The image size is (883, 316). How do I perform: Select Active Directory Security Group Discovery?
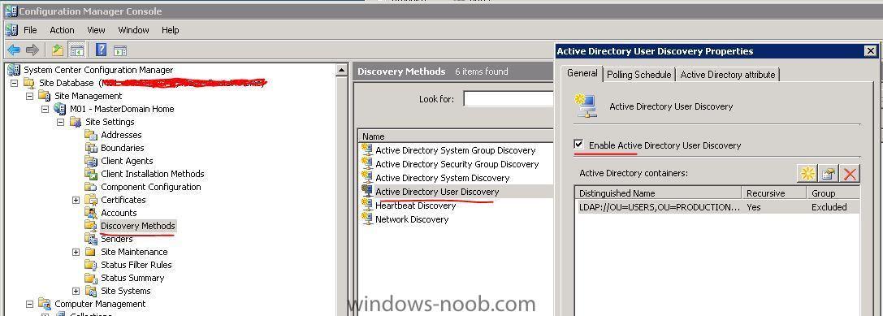pos(457,164)
